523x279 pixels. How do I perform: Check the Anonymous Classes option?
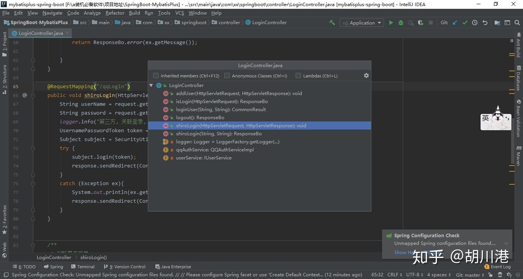[x=227, y=76]
